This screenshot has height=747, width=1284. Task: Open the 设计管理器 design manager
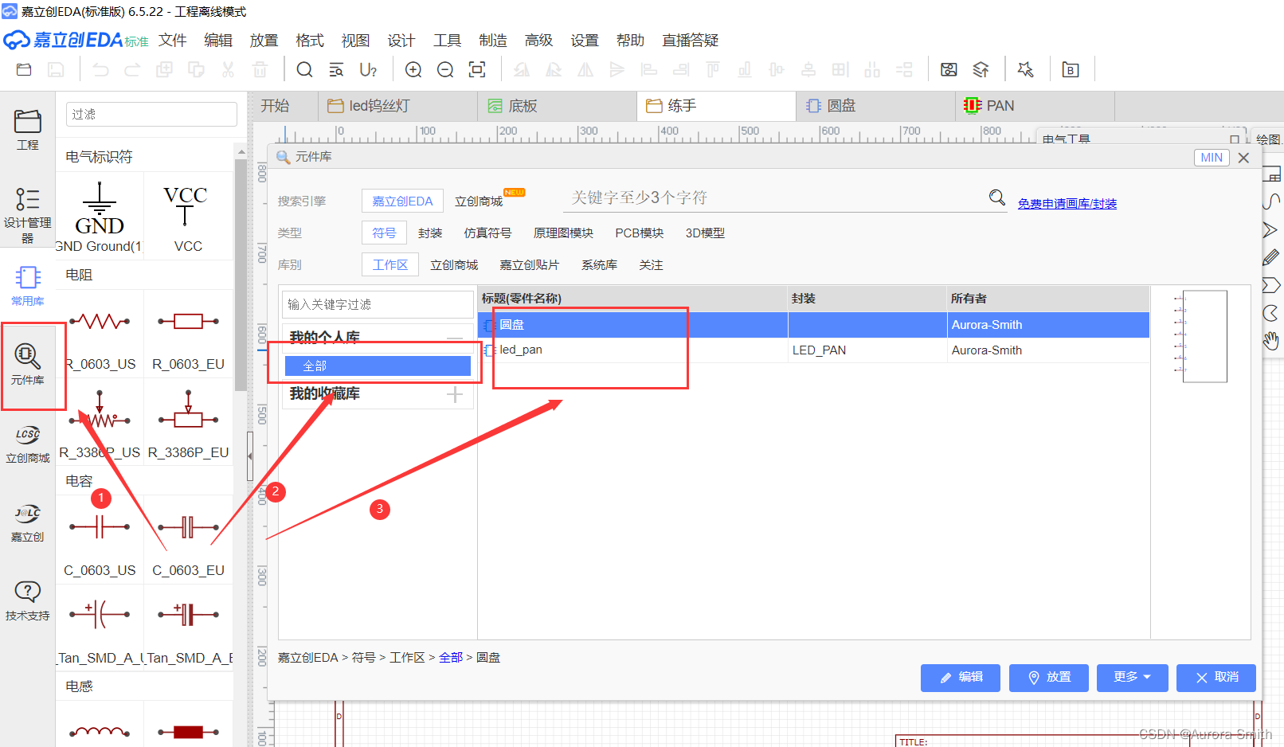point(27,215)
